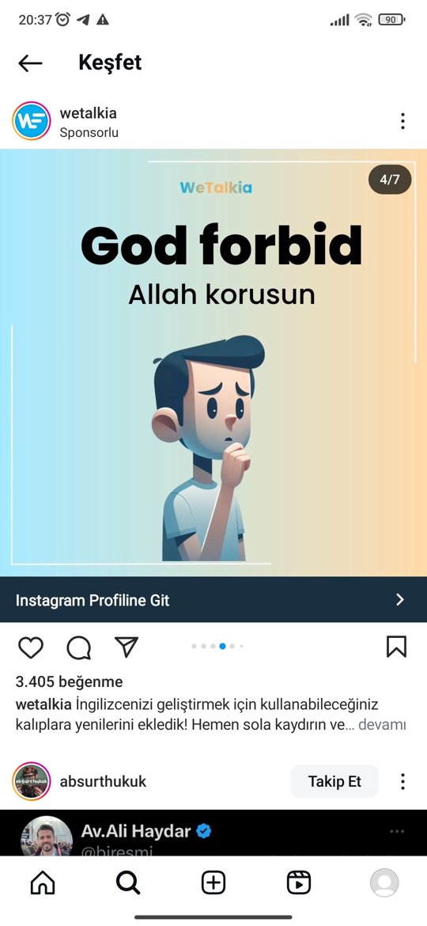Open Reels from bottom navigation
The height and width of the screenshot is (926, 427).
298,883
